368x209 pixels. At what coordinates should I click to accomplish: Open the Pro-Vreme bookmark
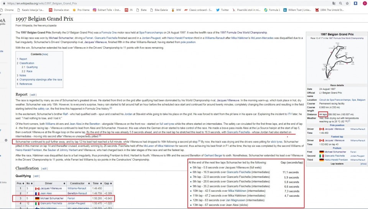click(x=81, y=10)
